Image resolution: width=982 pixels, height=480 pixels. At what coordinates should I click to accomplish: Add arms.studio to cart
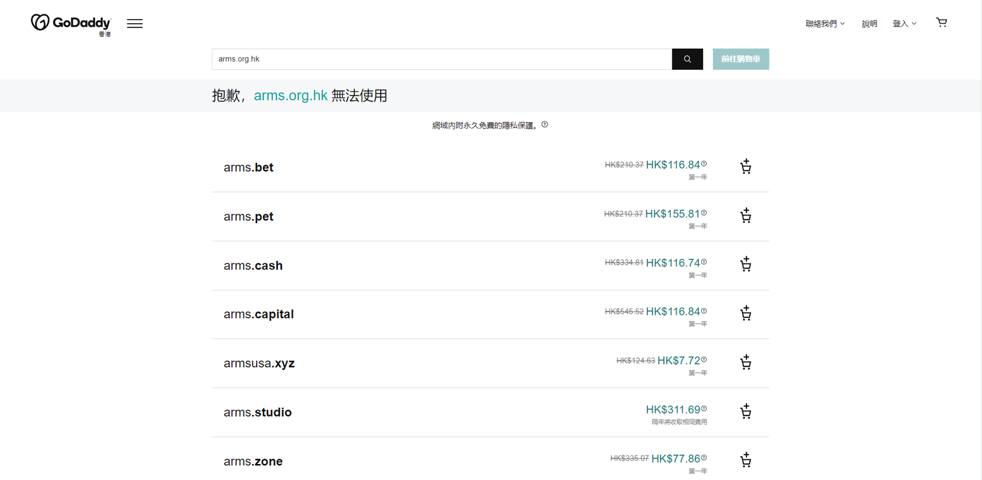pyautogui.click(x=746, y=411)
